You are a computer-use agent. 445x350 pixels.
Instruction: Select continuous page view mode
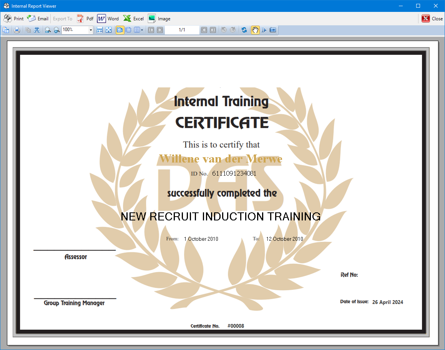(x=129, y=30)
